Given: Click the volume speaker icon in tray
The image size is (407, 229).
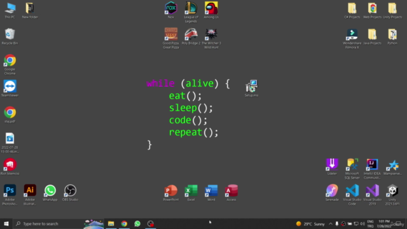Looking at the screenshot, I should (362, 224).
